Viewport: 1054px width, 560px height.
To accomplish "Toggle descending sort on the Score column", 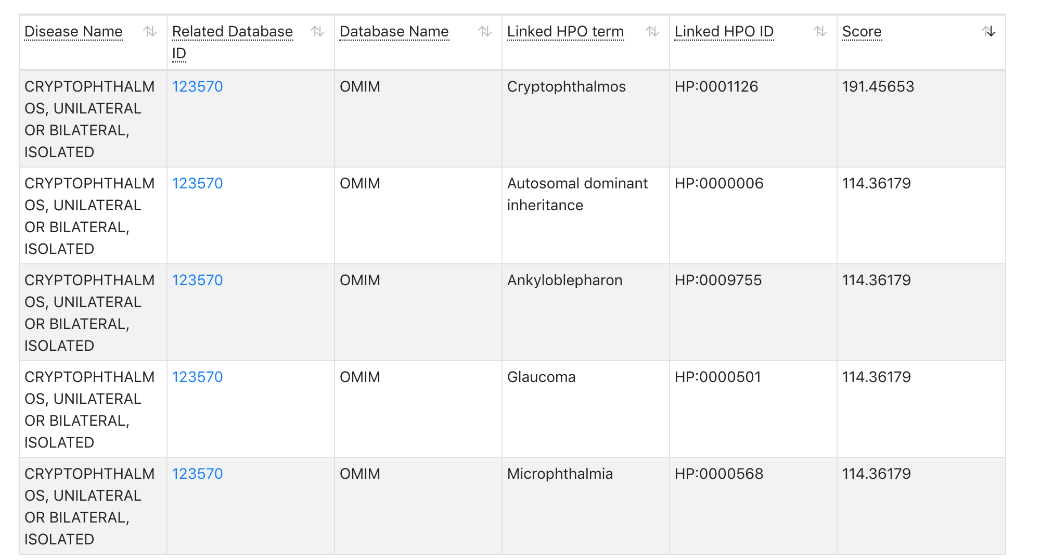I will click(x=990, y=32).
